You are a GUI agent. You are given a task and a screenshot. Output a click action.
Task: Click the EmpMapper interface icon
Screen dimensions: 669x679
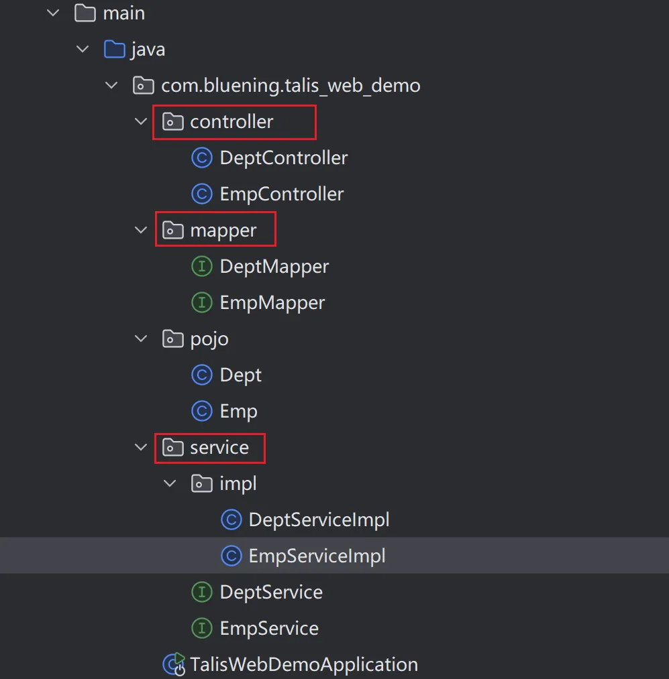[x=201, y=302]
